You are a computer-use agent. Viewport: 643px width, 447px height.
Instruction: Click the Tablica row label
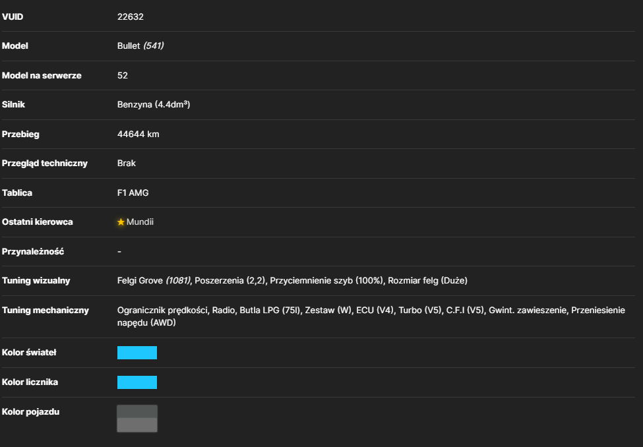[17, 193]
